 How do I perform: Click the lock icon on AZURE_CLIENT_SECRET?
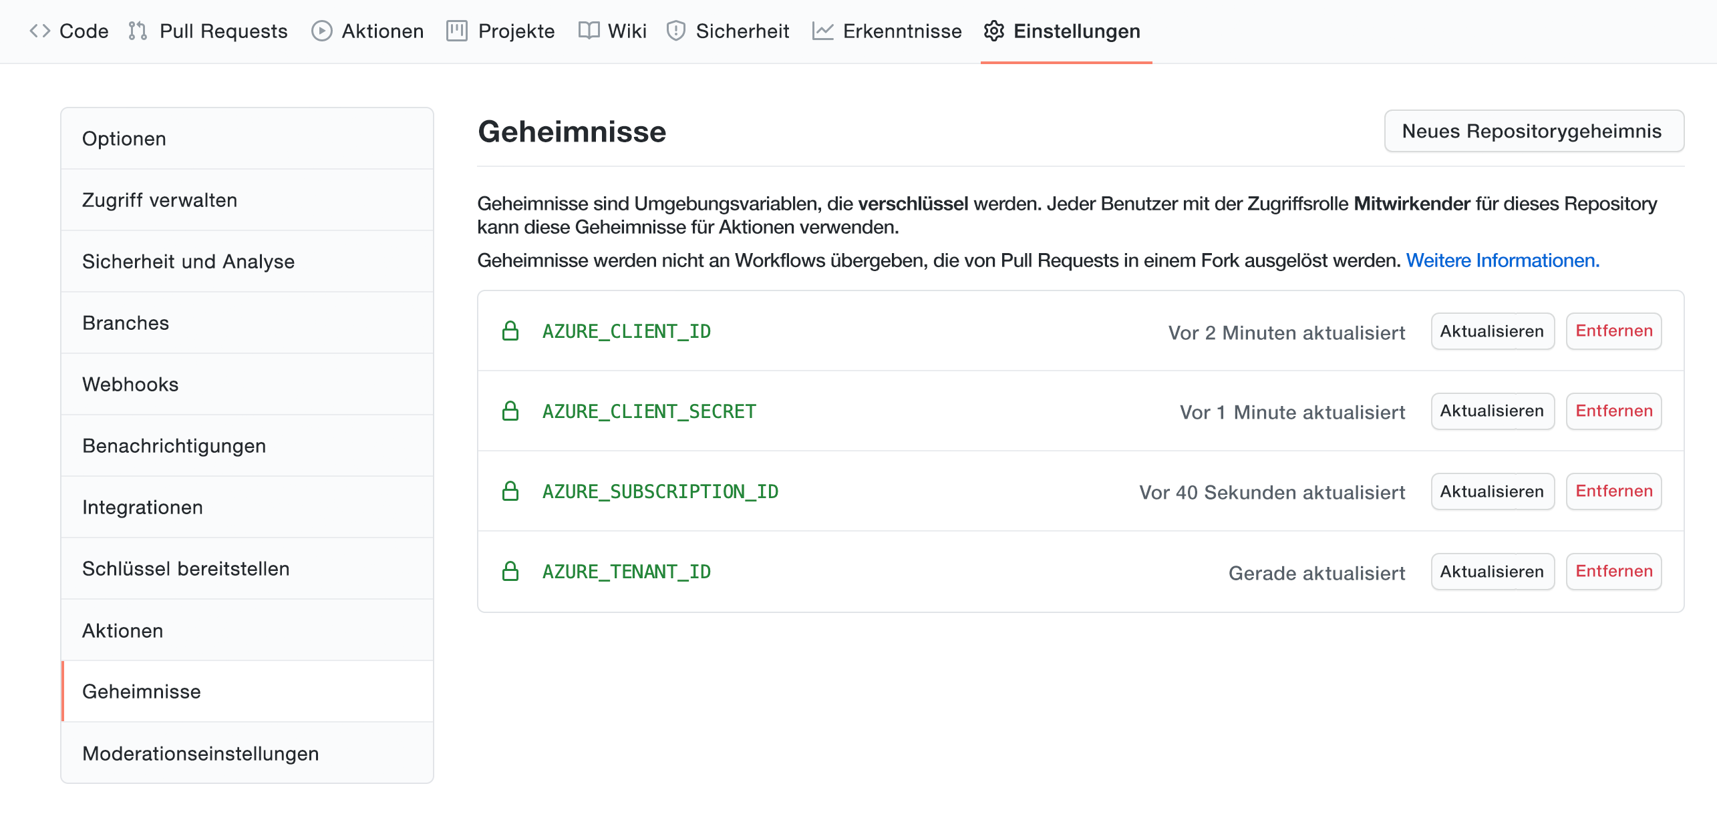point(510,411)
